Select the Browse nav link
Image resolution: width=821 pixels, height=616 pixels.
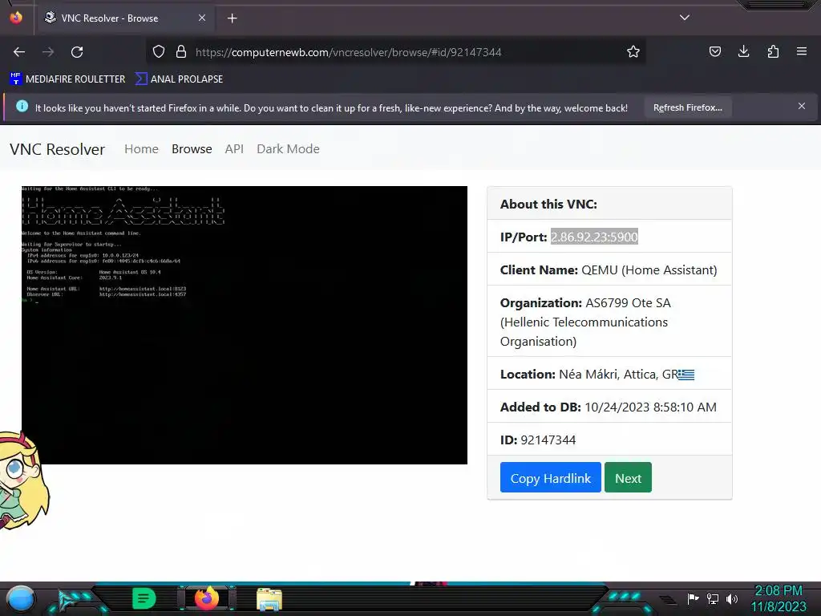pos(192,148)
